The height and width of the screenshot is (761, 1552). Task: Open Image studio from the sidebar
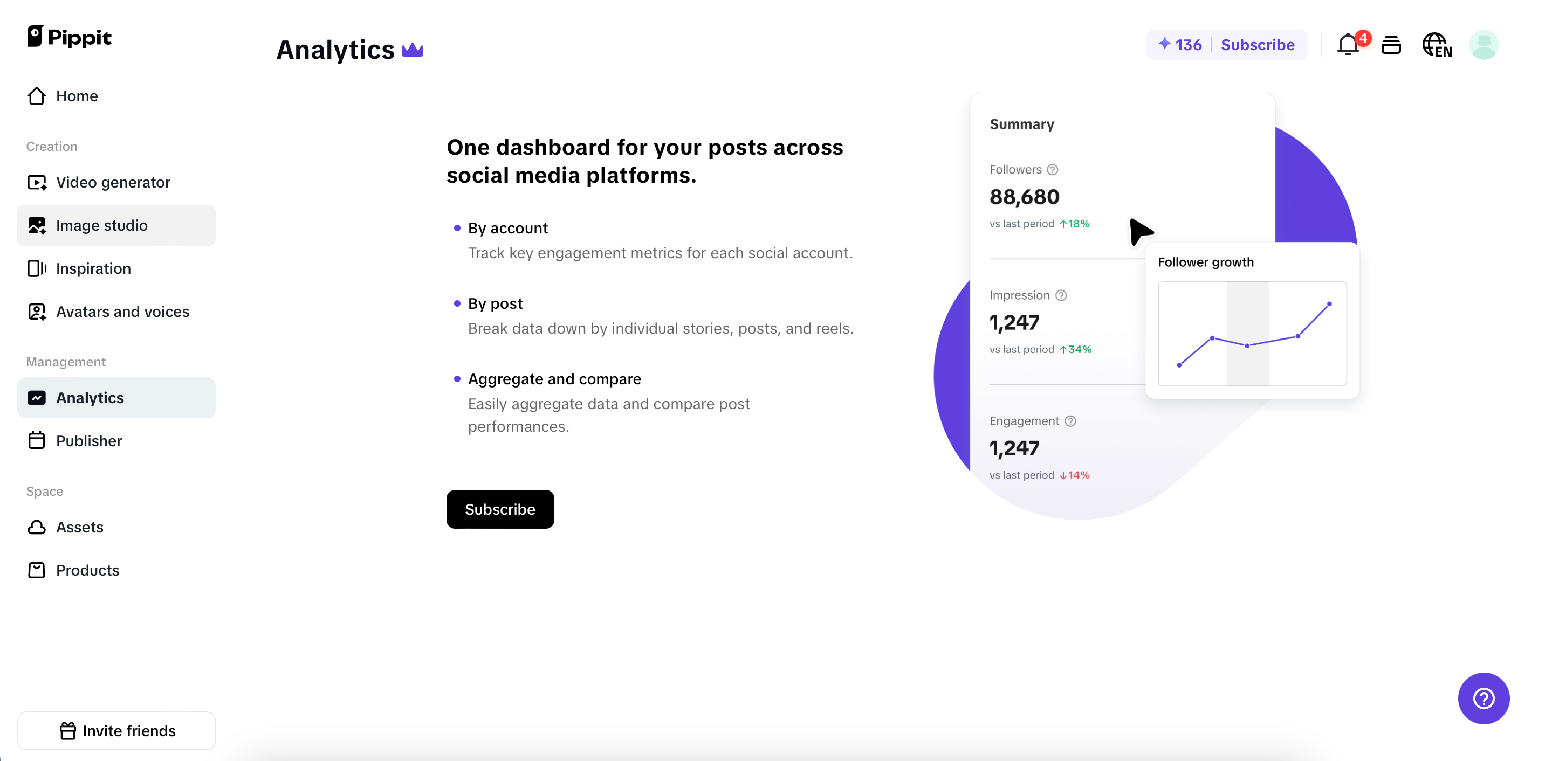coord(102,225)
